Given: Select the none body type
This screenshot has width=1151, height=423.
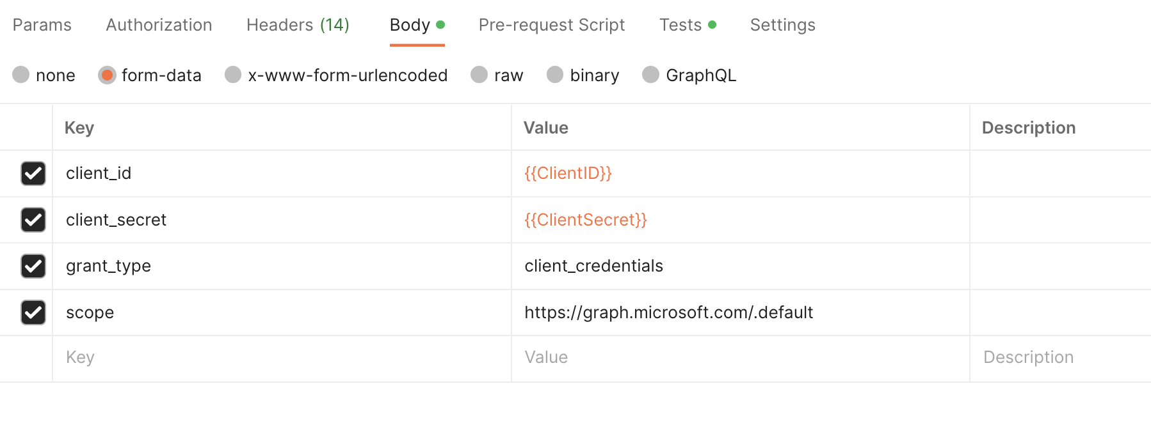Looking at the screenshot, I should point(21,75).
